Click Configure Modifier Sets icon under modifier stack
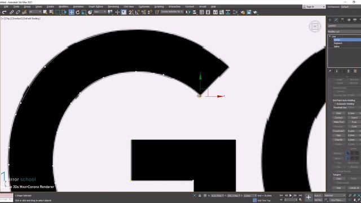 355,71
